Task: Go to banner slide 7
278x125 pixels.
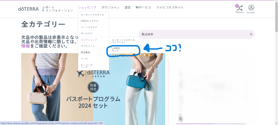Action: point(140,55)
